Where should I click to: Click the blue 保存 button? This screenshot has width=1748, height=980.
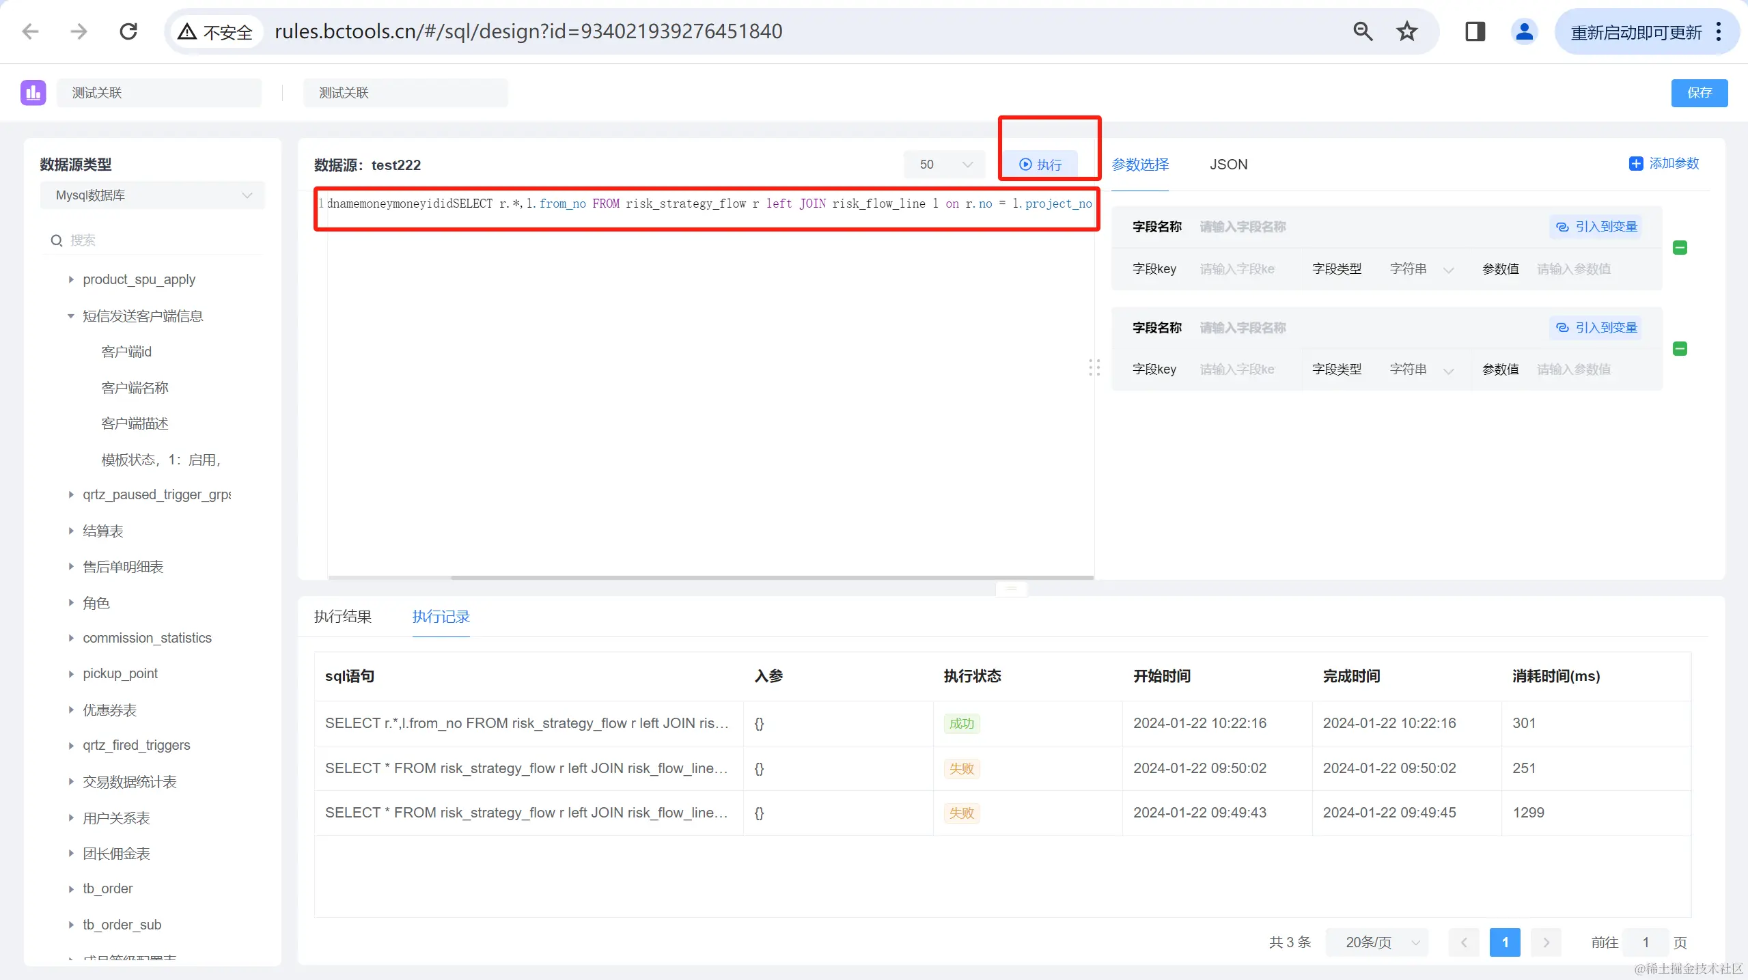click(x=1699, y=93)
